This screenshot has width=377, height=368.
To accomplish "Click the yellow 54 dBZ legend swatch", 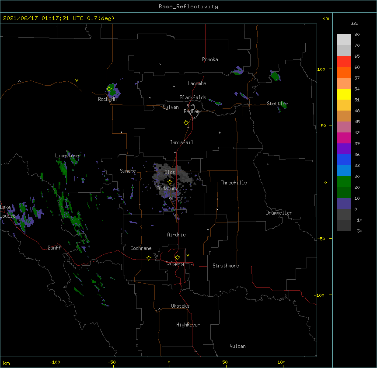I will [344, 94].
